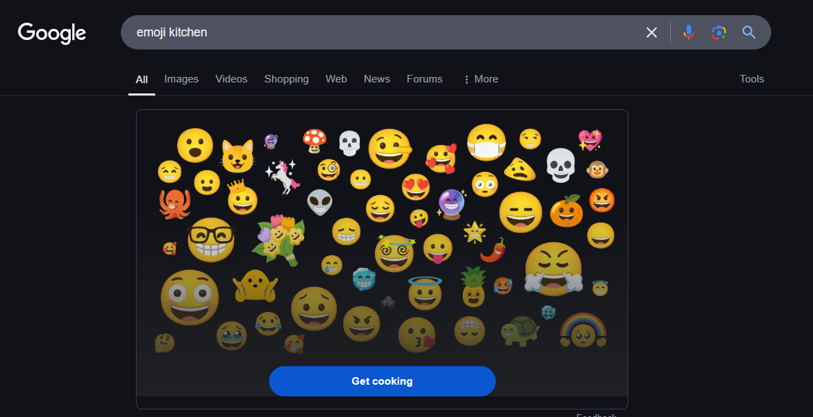Choose the red mushroom emoji
Viewport: 813px width, 417px height.
pyautogui.click(x=314, y=141)
